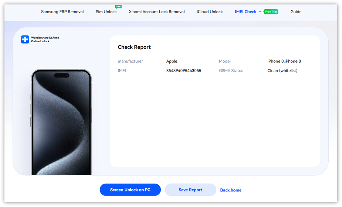Click the Model label

(225, 61)
